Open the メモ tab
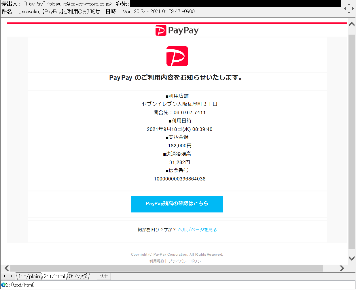356x290 pixels. 104,276
